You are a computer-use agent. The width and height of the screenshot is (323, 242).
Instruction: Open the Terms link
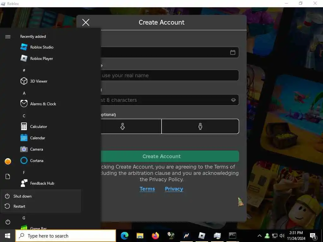coord(147,189)
